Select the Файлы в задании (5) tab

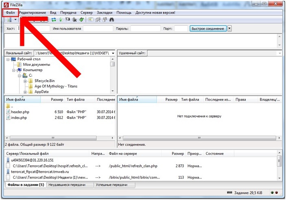click(x=26, y=185)
